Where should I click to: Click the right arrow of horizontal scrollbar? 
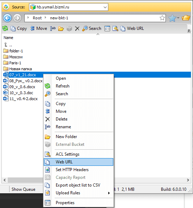[188, 180]
